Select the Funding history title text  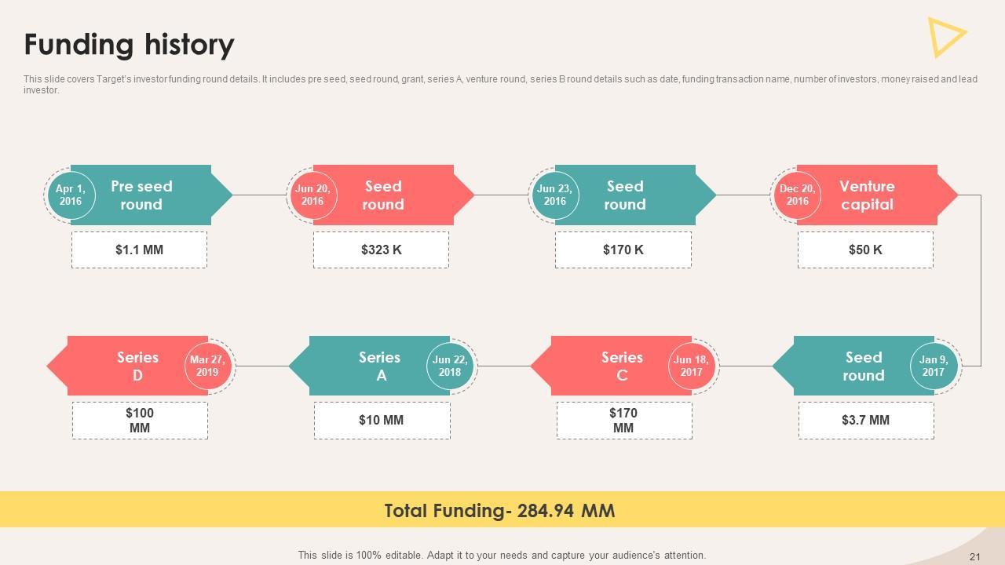click(x=129, y=45)
